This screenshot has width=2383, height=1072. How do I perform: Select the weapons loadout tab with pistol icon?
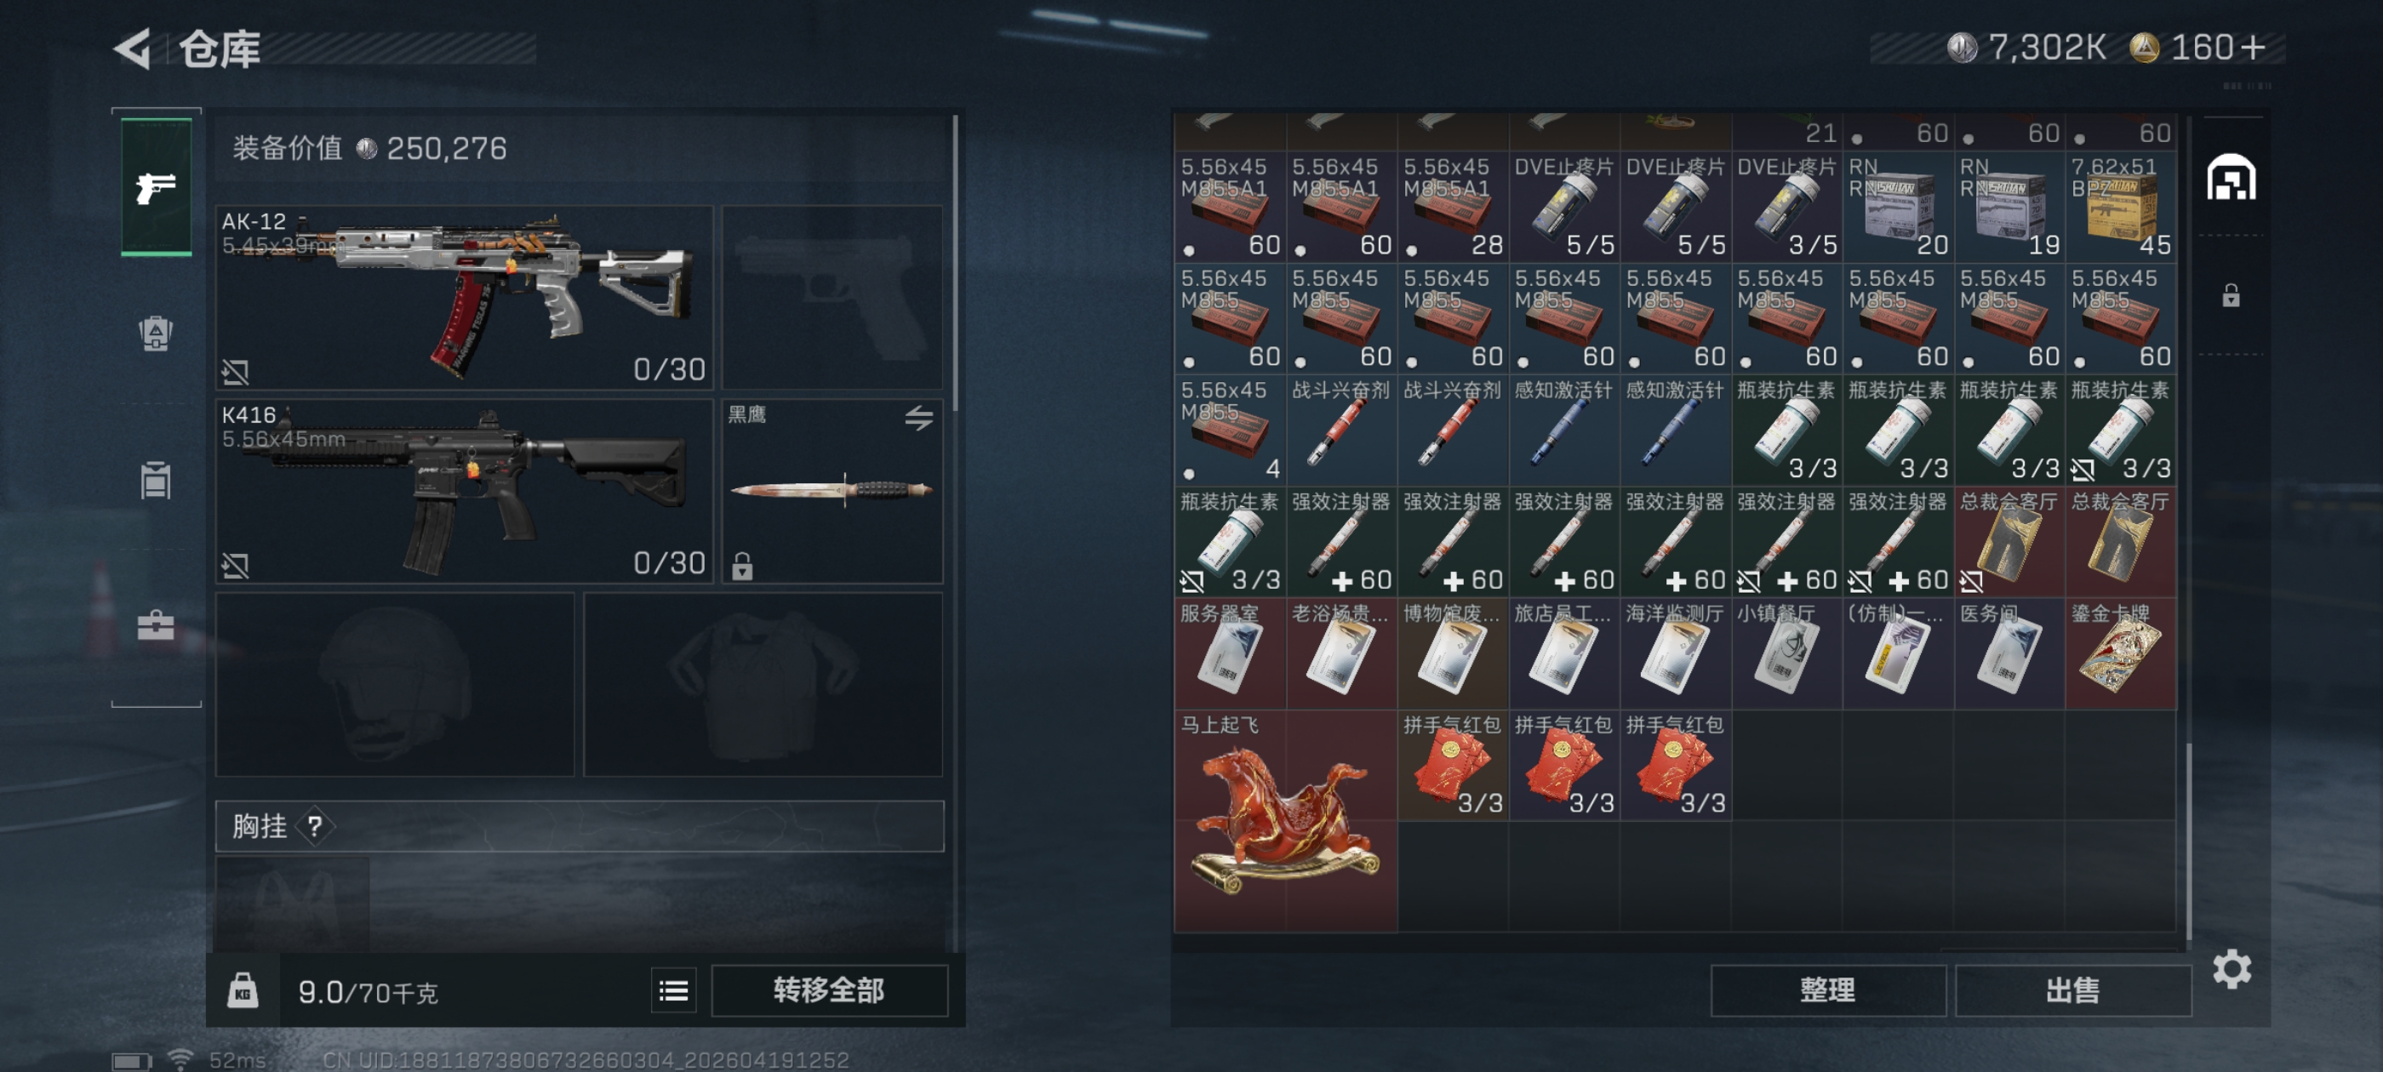click(x=157, y=187)
